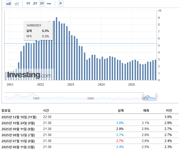The width and height of the screenshot is (179, 151).
Task: Click the red 2.7% value for 07월 15일
Action: pos(120,141)
